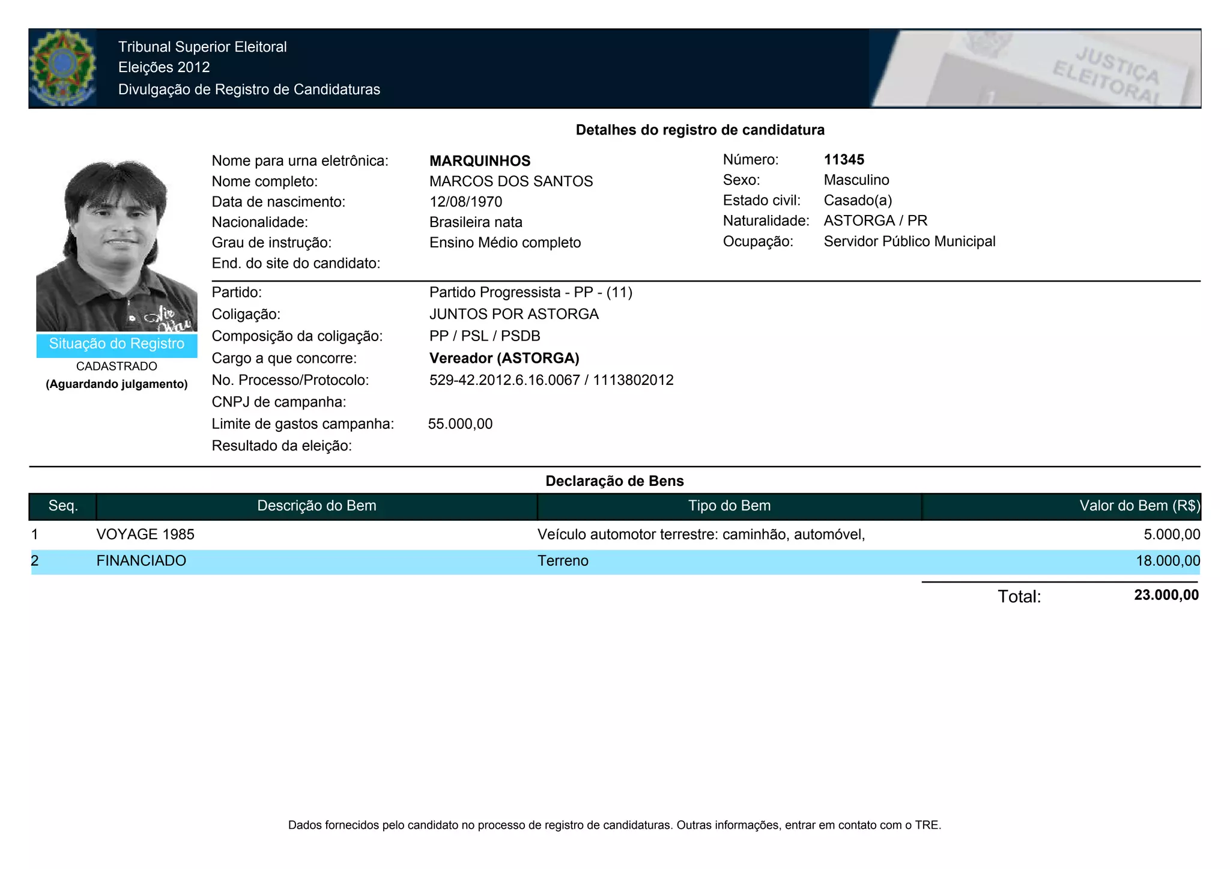Click the process number 529-42.2012.6.16.0067
The image size is (1230, 869).
[x=504, y=380]
